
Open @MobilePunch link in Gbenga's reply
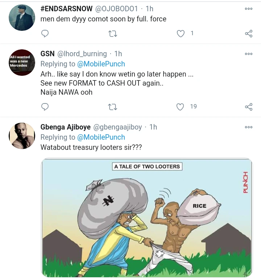101,137
